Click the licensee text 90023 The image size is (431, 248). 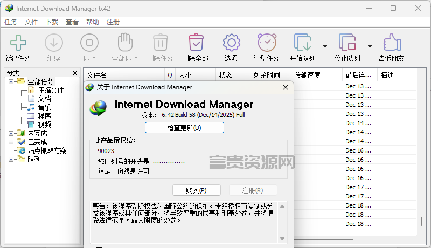tap(106, 151)
